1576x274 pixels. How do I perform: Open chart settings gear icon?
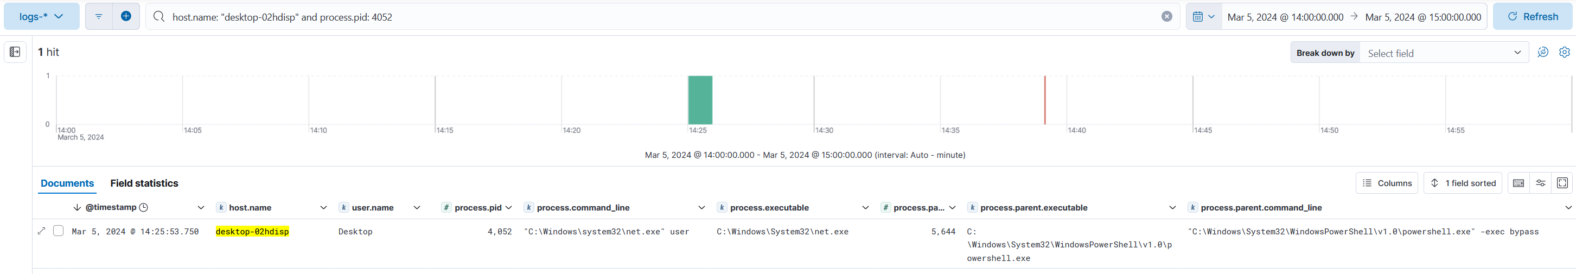1564,53
